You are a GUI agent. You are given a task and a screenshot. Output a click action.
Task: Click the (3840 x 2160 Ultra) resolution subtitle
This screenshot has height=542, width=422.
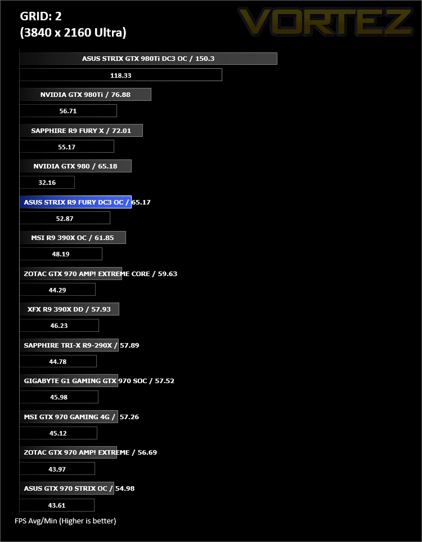click(x=73, y=32)
